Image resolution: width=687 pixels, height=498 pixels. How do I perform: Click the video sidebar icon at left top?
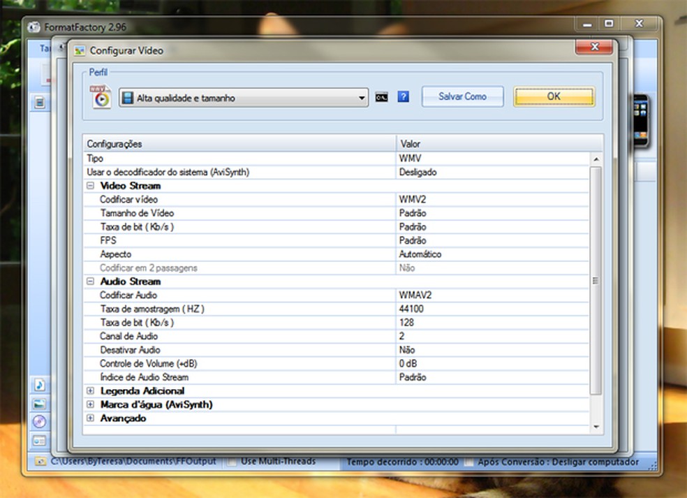[39, 103]
